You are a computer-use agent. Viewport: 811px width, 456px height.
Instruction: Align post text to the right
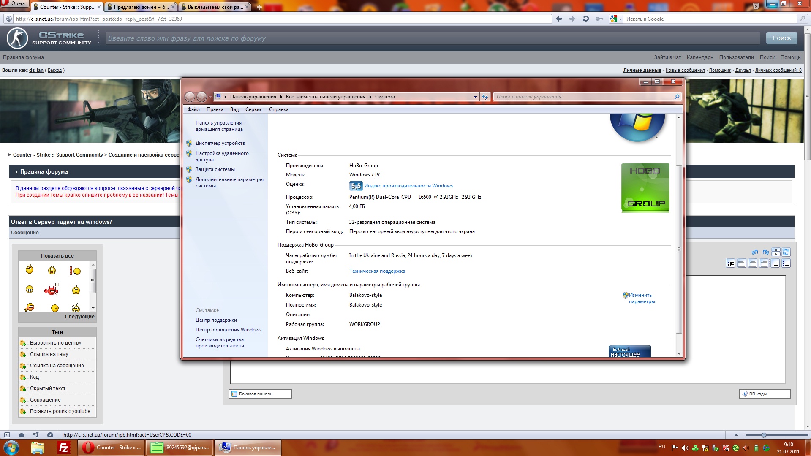click(x=764, y=263)
